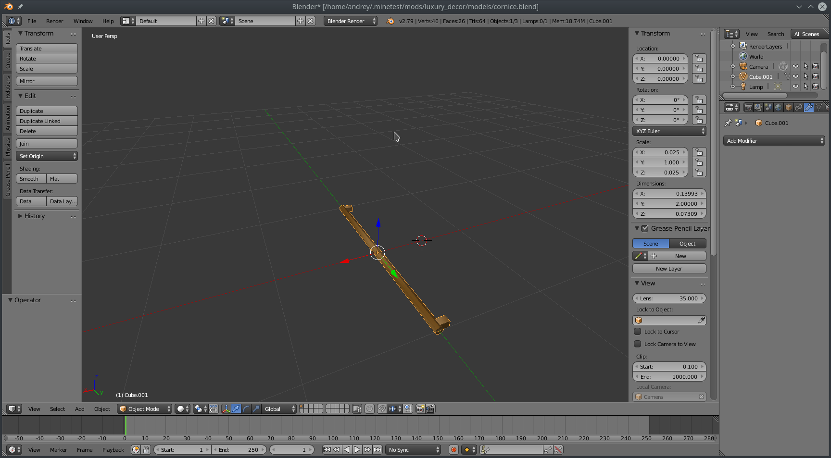The width and height of the screenshot is (831, 458).
Task: Open the Render menu
Action: (55, 21)
